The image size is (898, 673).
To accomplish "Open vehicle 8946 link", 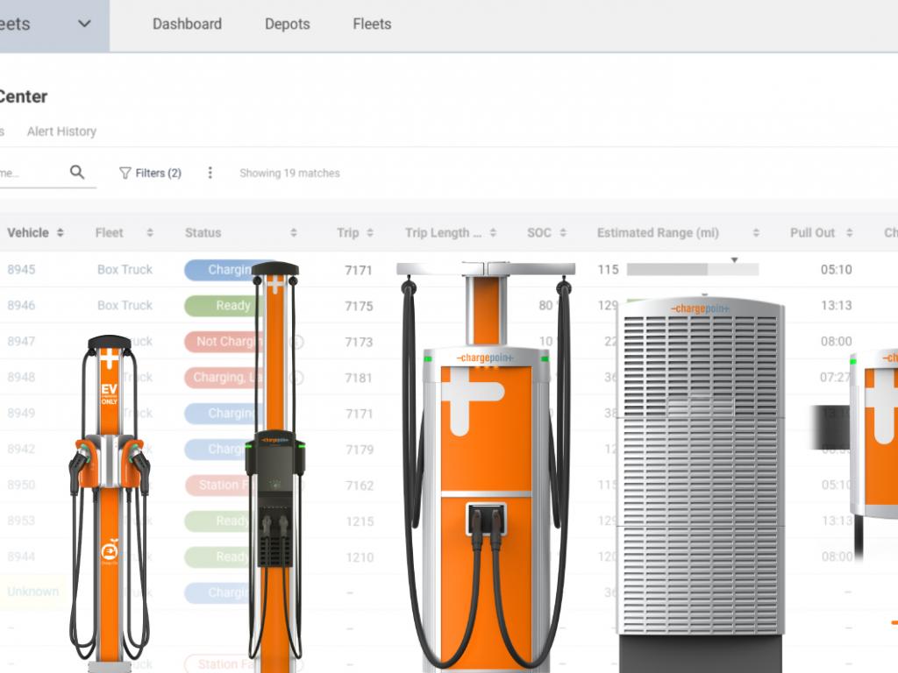I will pyautogui.click(x=21, y=306).
